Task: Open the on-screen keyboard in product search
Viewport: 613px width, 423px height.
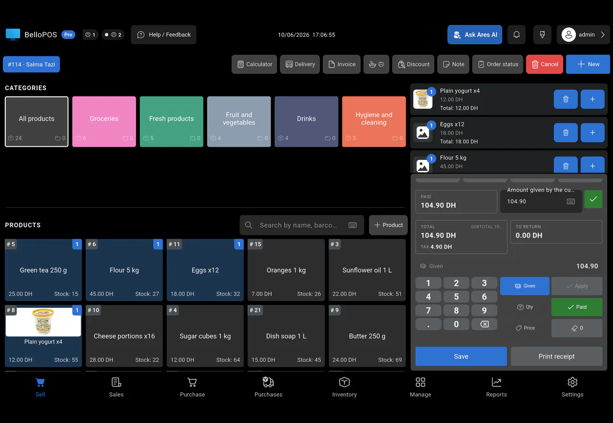Action: tap(353, 225)
